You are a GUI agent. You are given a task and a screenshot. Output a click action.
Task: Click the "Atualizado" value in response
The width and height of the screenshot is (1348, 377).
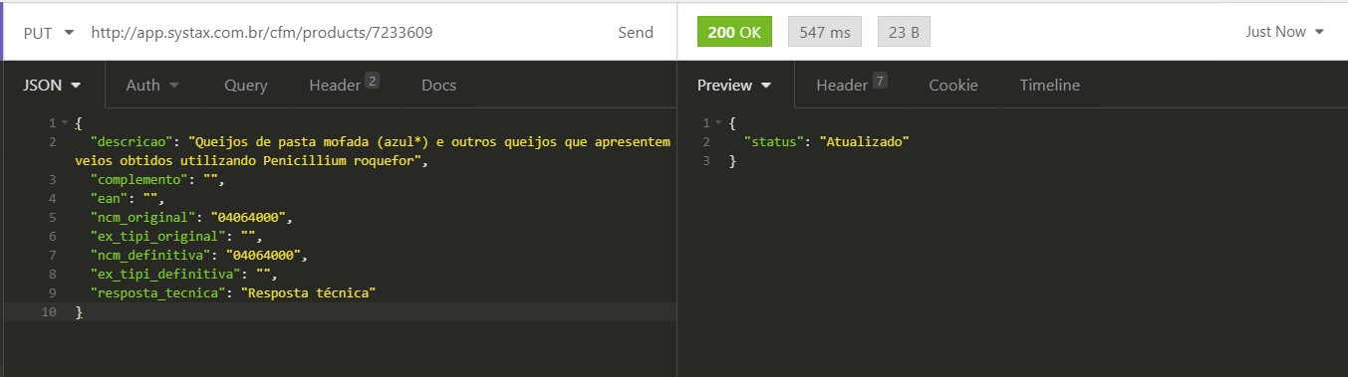[865, 142]
